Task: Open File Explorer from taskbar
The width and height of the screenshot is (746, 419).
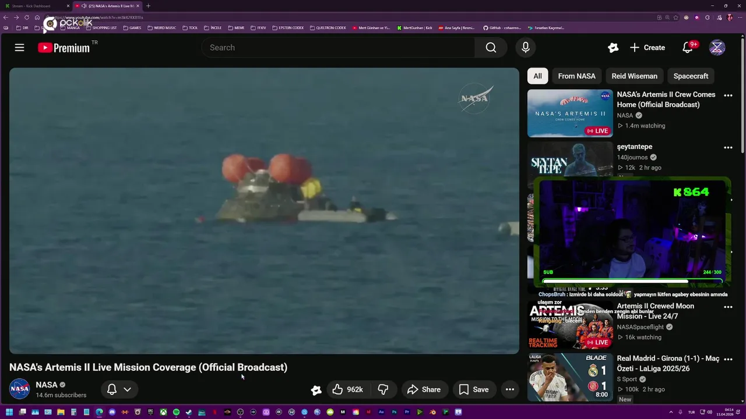Action: [x=61, y=412]
